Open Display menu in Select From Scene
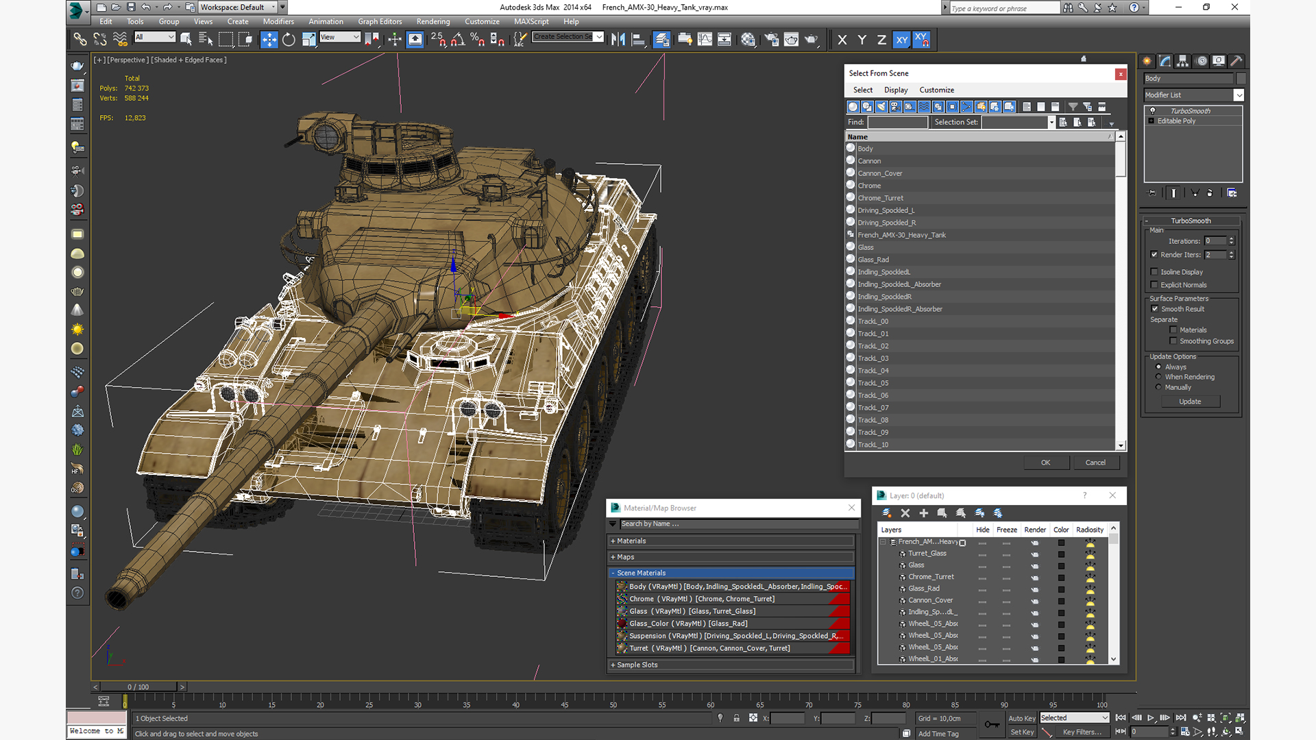The image size is (1316, 740). 896,90
